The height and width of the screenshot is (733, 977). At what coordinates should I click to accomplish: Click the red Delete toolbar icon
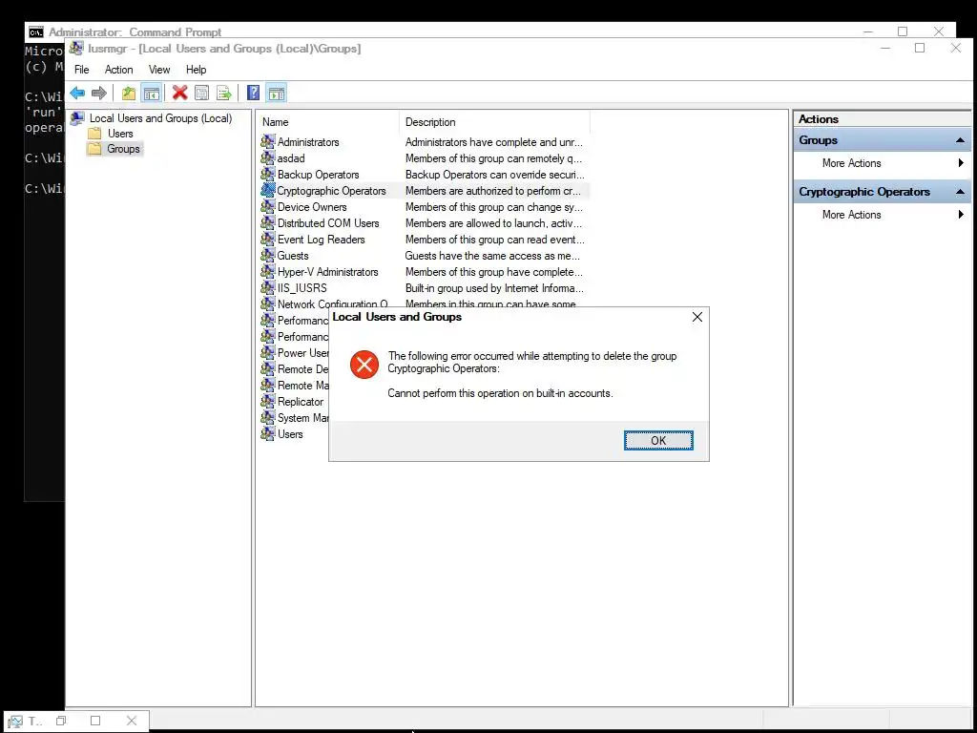tap(180, 94)
